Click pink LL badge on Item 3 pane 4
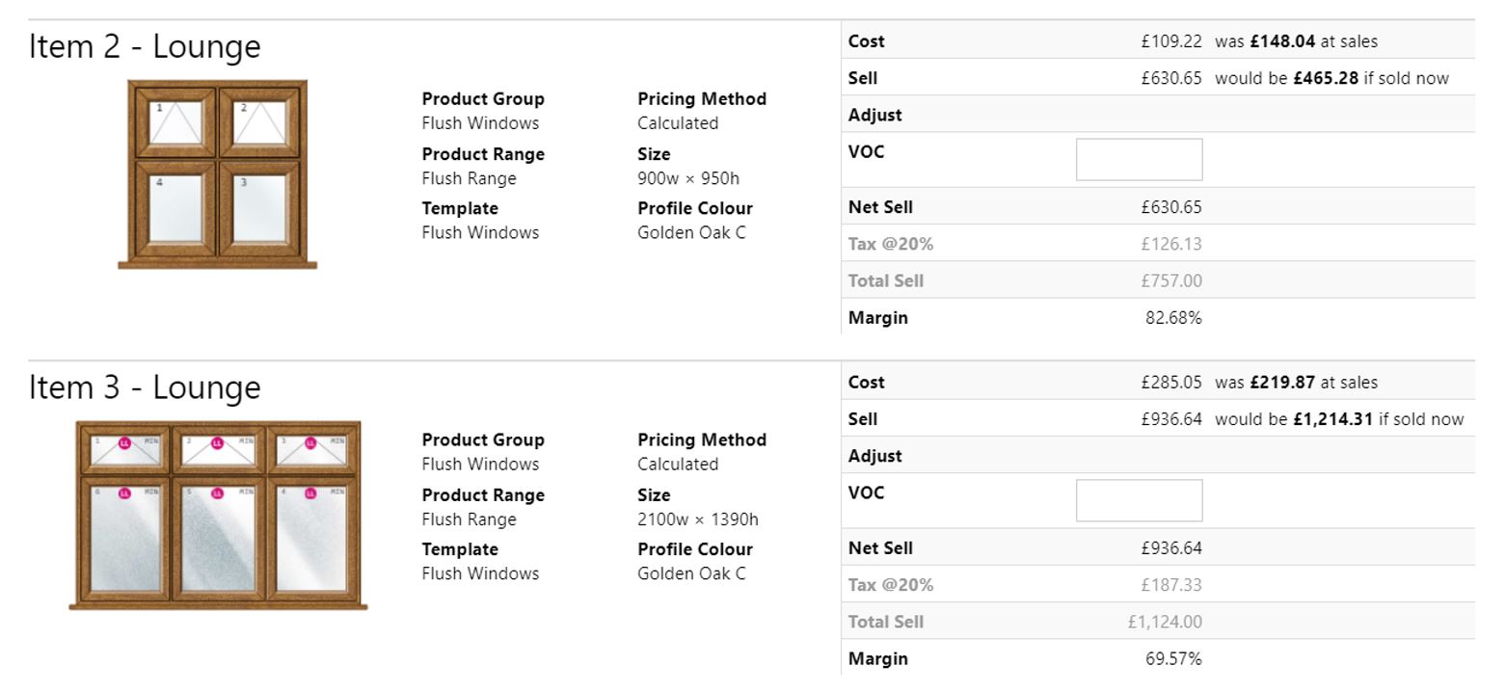This screenshot has width=1505, height=692. tap(310, 493)
